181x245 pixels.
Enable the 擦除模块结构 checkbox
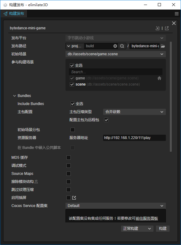coord(69,182)
